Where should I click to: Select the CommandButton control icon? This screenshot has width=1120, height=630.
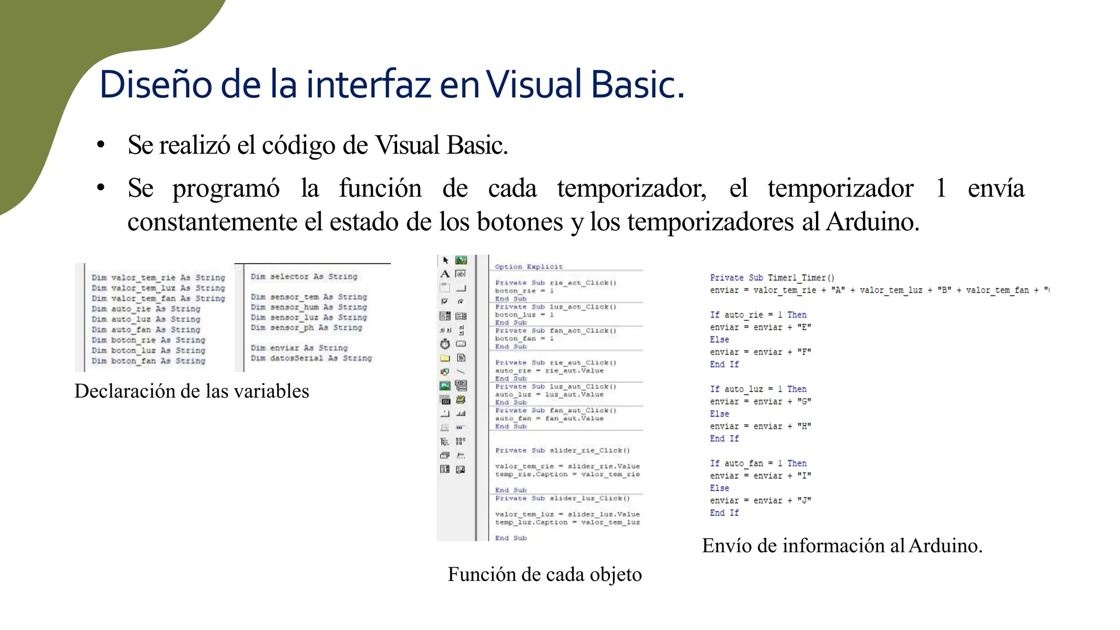tap(461, 288)
